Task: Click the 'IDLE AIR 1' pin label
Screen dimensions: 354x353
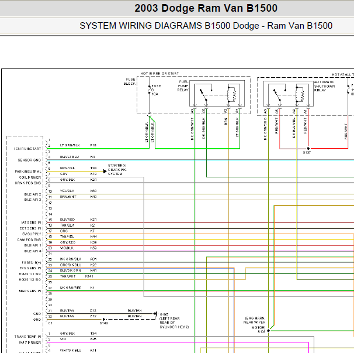Action: coord(32,245)
